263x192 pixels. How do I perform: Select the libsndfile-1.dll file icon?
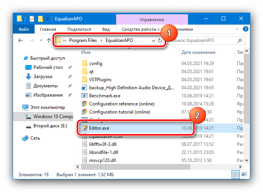pos(85,152)
